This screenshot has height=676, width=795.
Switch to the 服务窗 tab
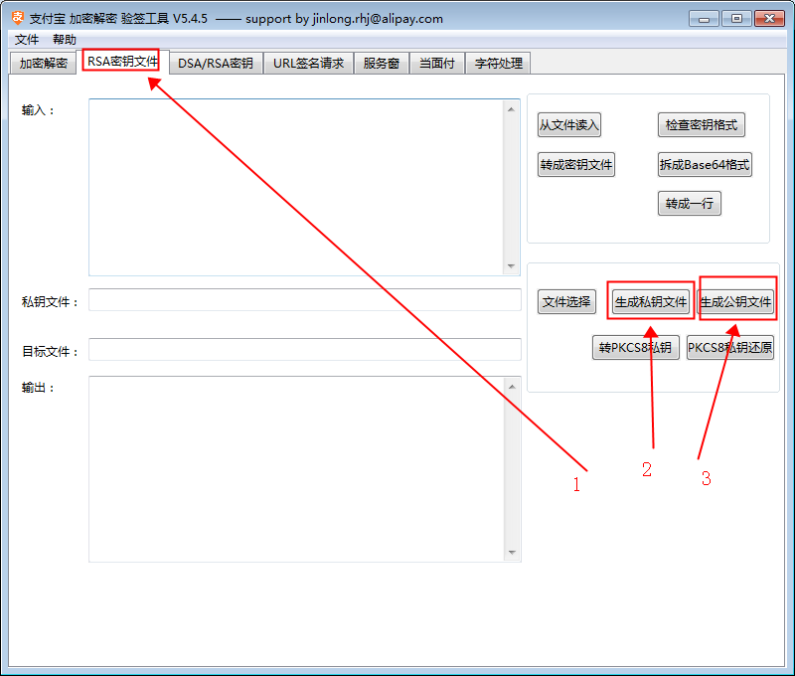[382, 64]
